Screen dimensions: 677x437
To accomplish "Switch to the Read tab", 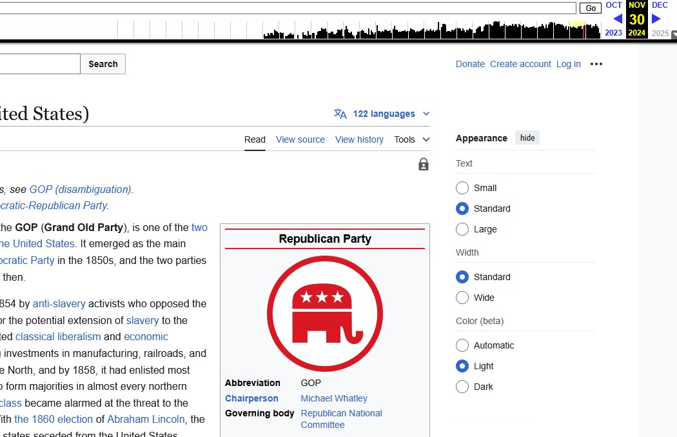I will [x=255, y=139].
